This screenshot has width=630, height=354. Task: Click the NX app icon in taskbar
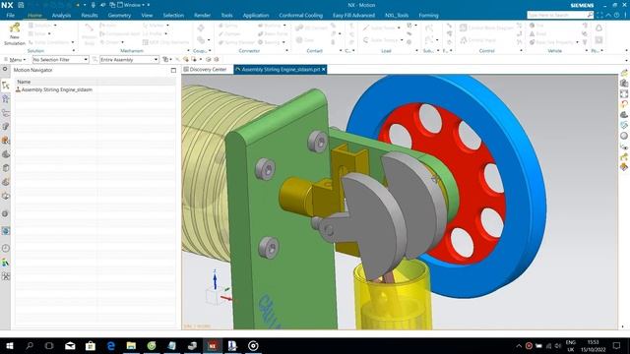click(213, 345)
